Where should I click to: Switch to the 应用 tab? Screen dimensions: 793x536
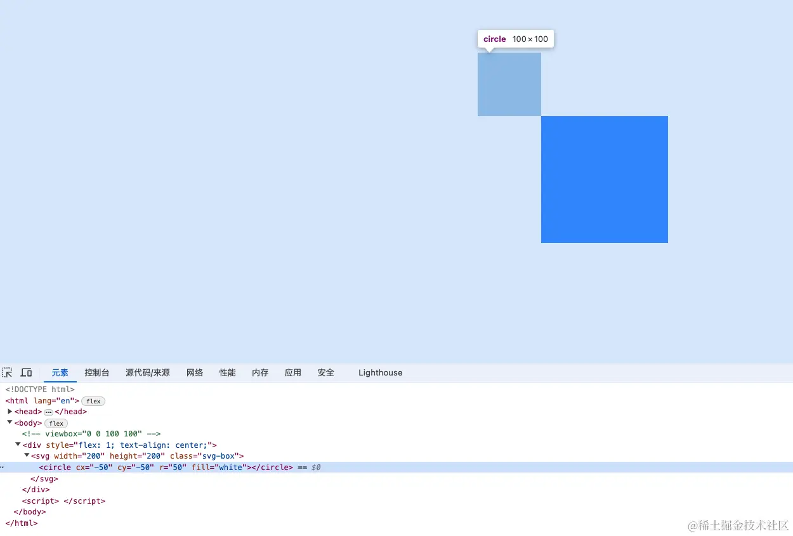(x=293, y=373)
